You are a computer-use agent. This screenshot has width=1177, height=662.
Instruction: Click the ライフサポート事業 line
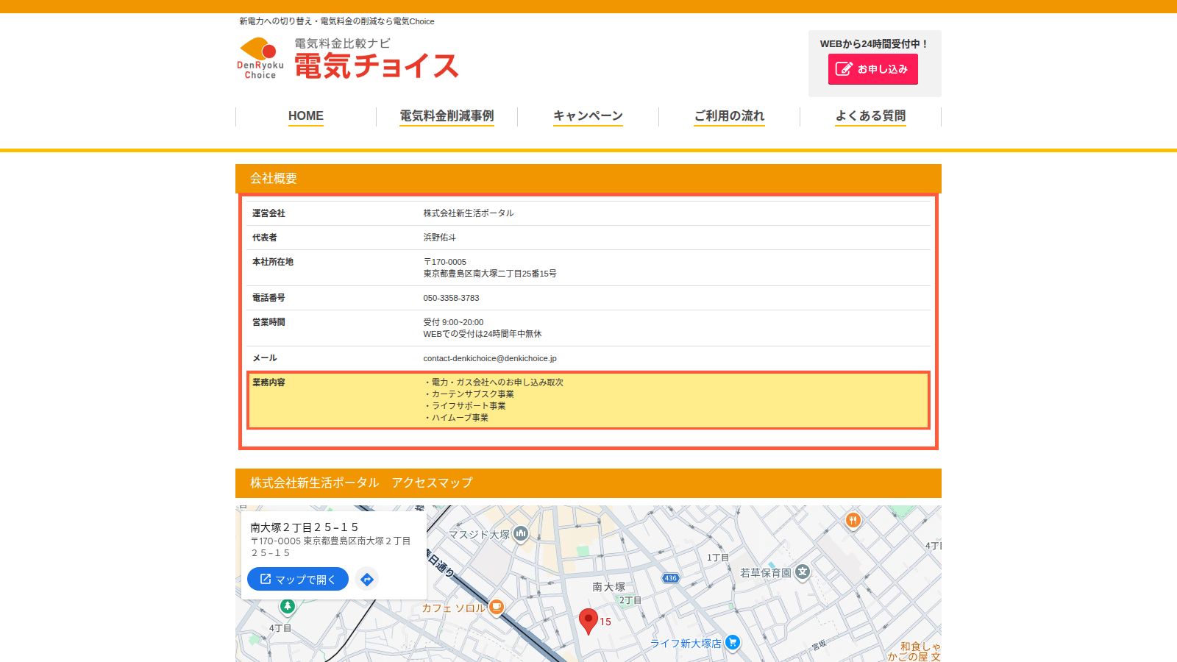click(x=465, y=406)
